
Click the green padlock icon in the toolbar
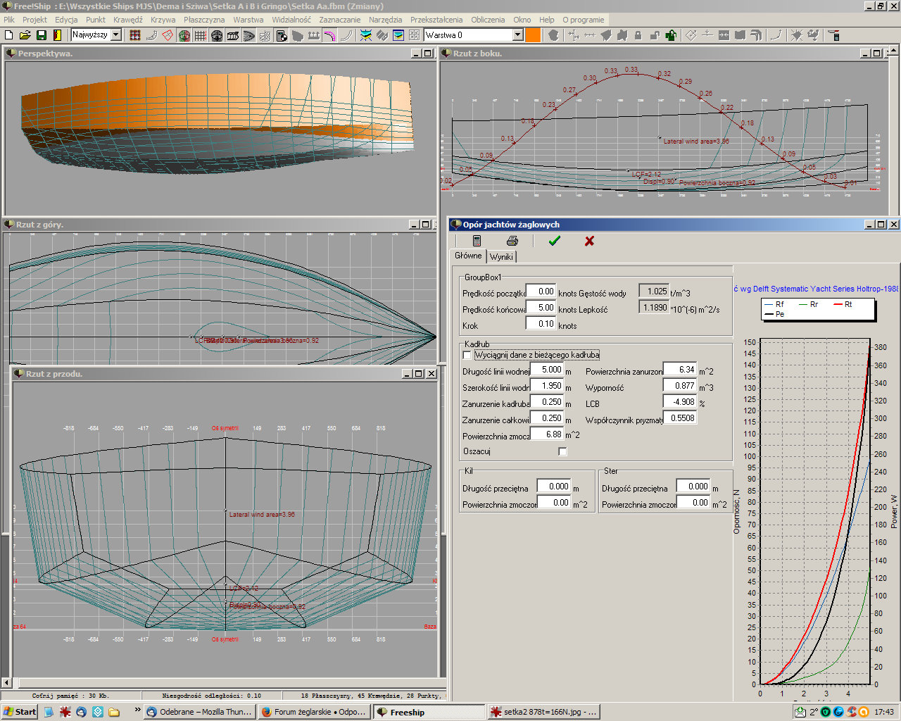pyautogui.click(x=671, y=35)
